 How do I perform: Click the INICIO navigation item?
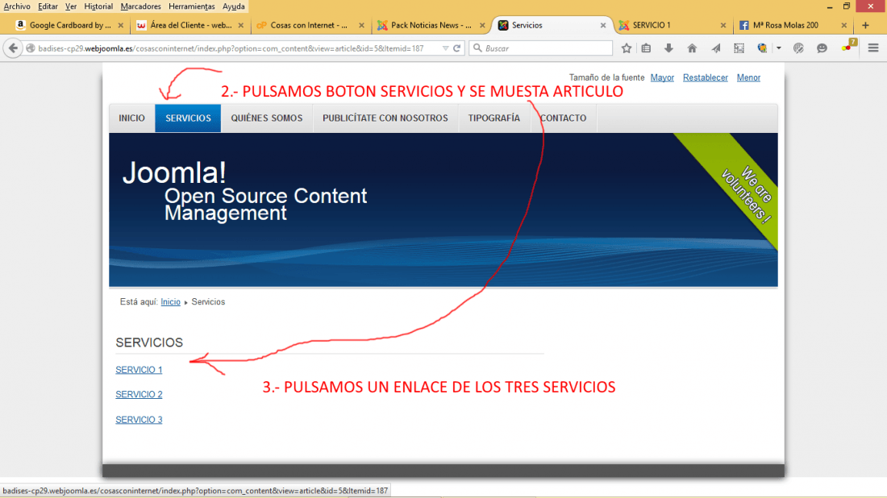pyautogui.click(x=131, y=118)
